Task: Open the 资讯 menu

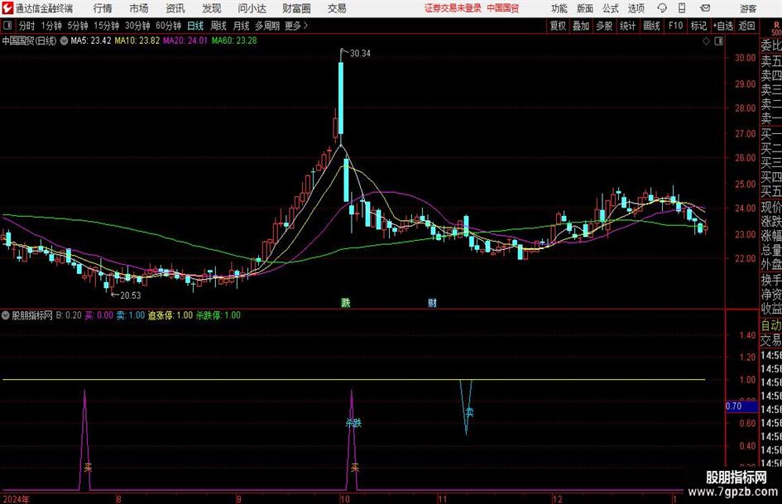Action: pyautogui.click(x=175, y=8)
